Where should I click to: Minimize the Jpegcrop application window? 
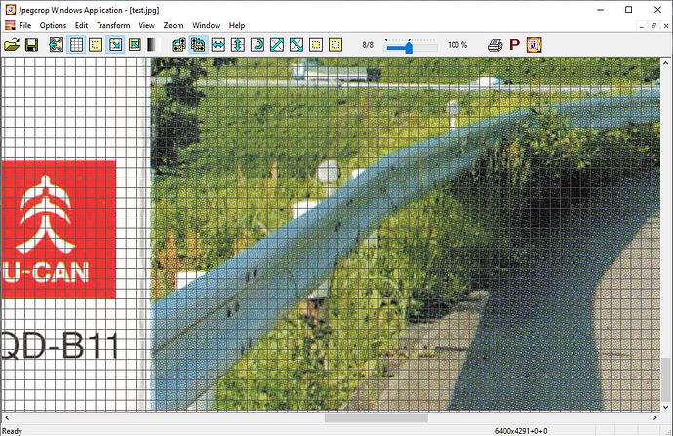tap(601, 10)
